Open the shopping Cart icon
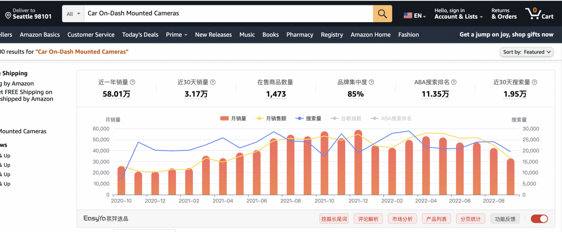Viewport: 562px width, 232px height. [539, 13]
